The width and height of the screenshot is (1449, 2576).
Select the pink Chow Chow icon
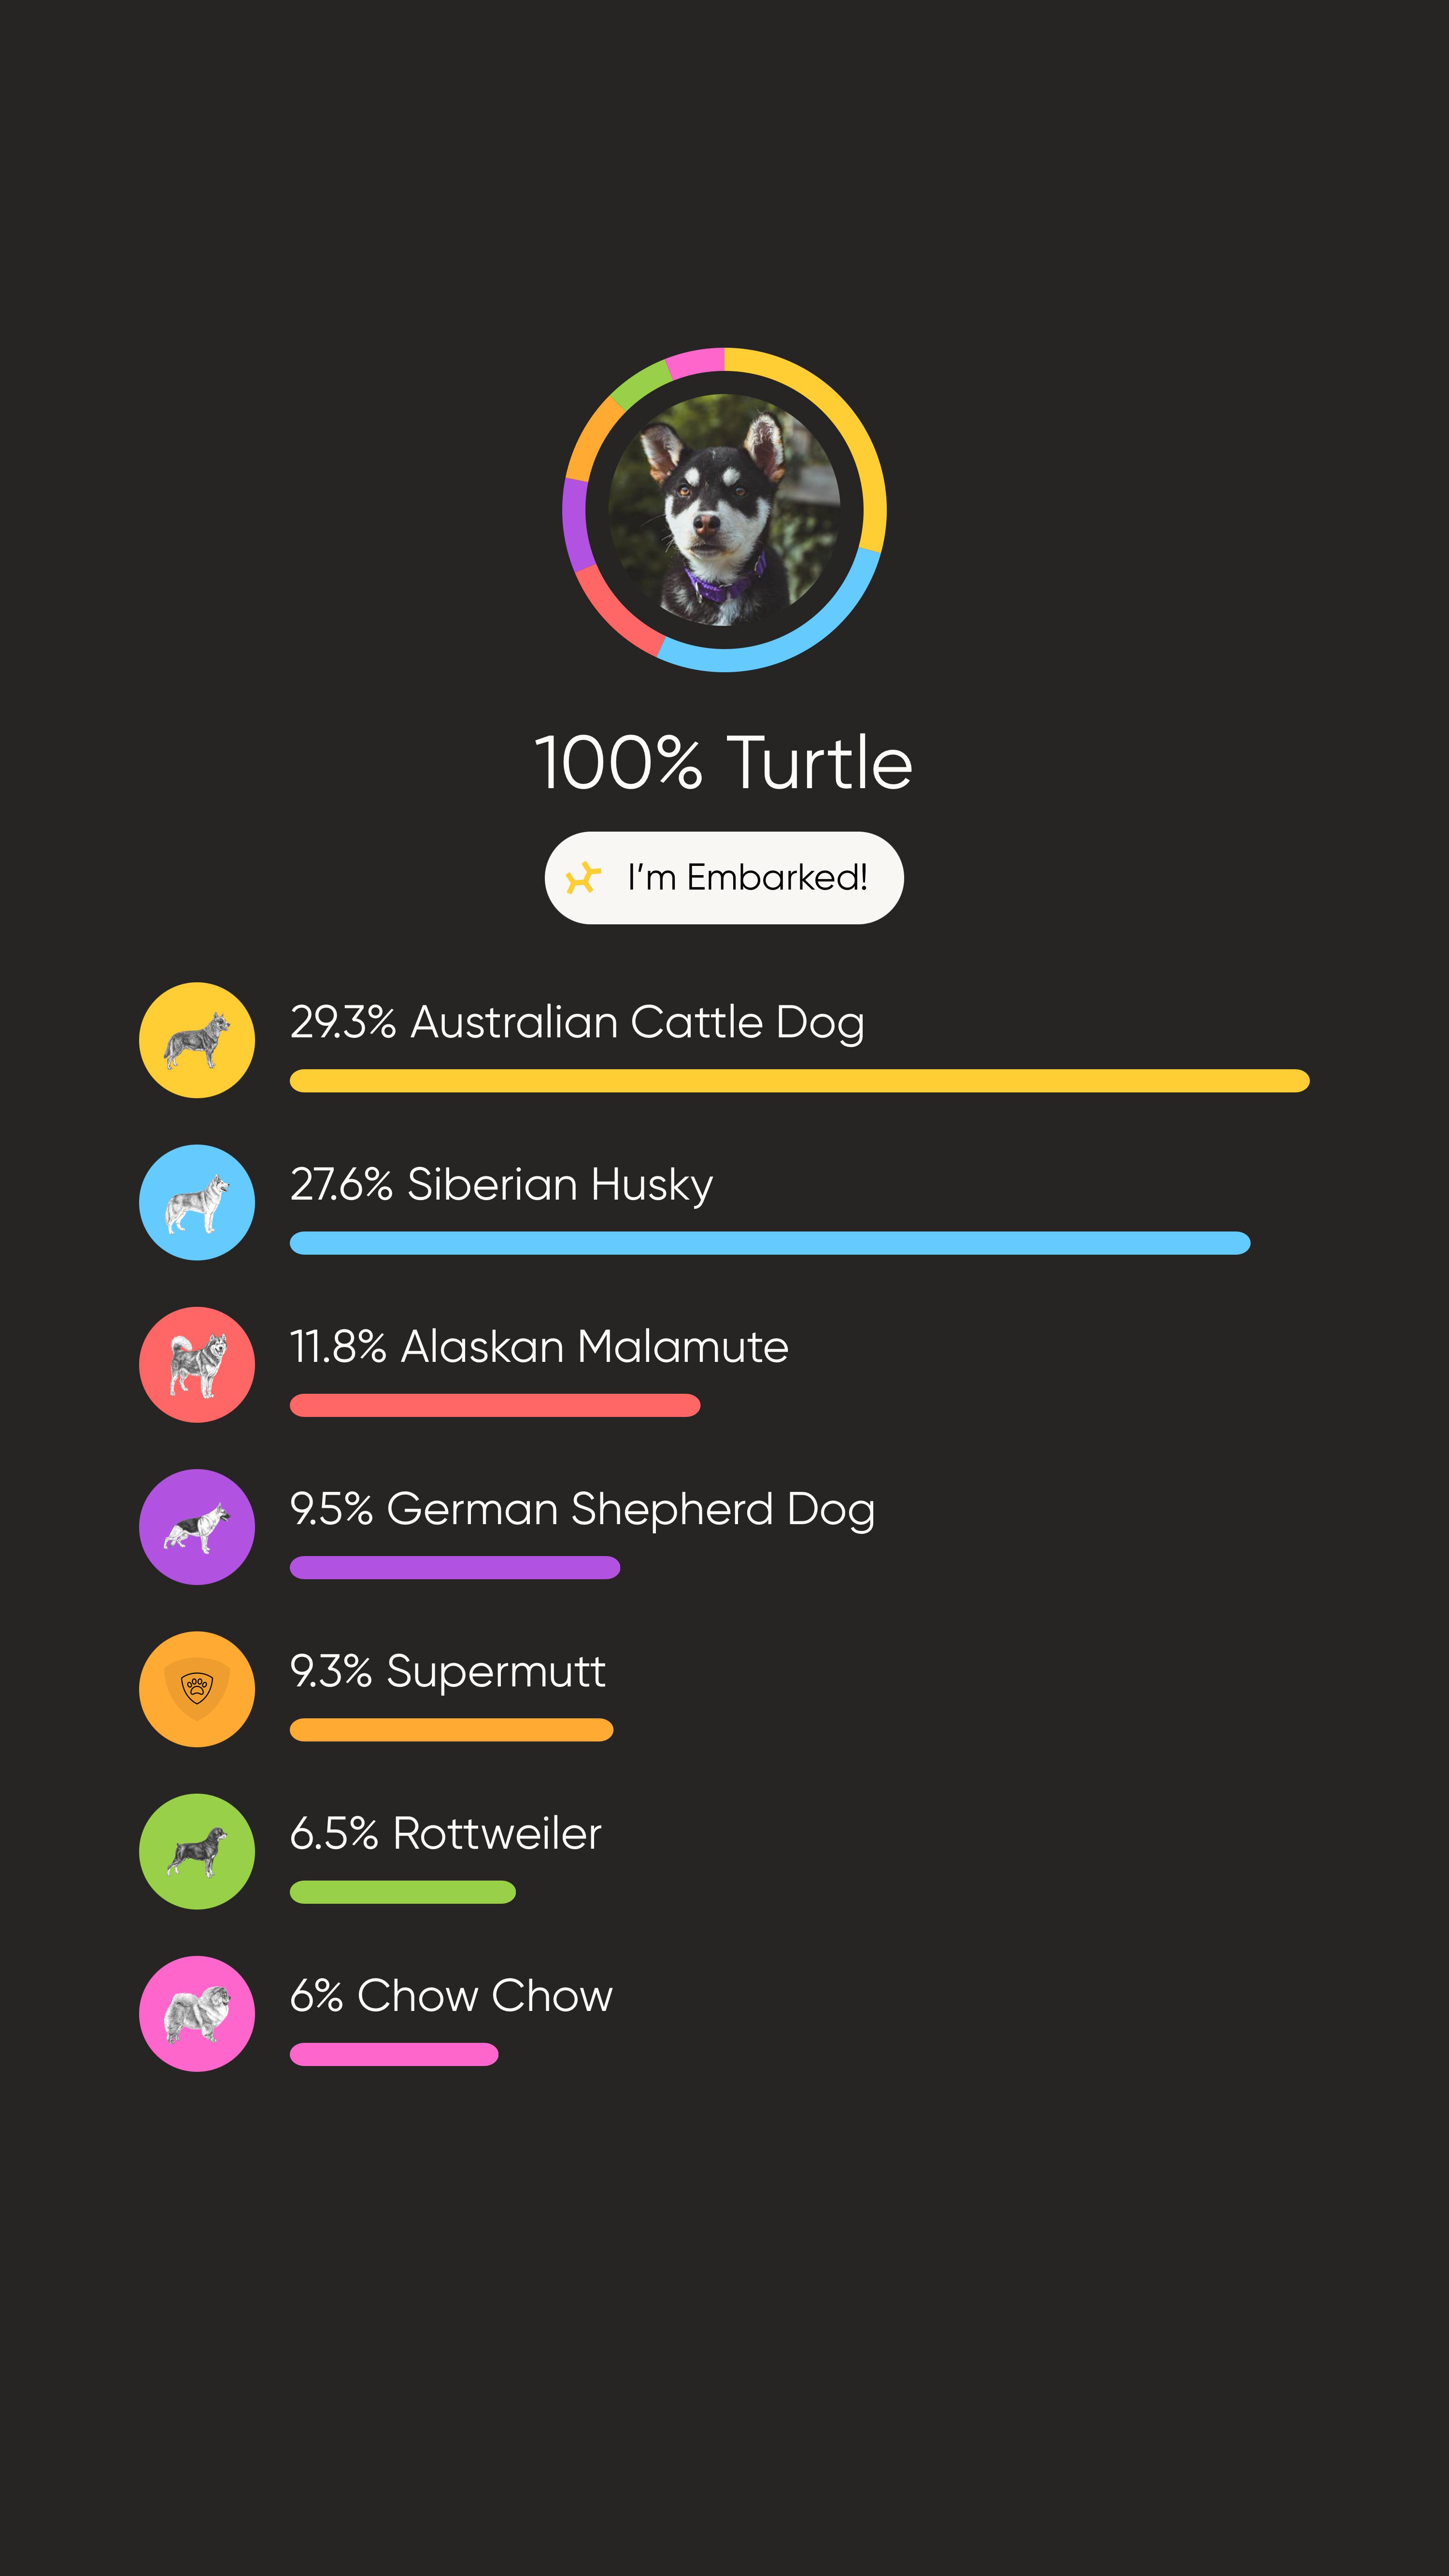[x=197, y=2013]
